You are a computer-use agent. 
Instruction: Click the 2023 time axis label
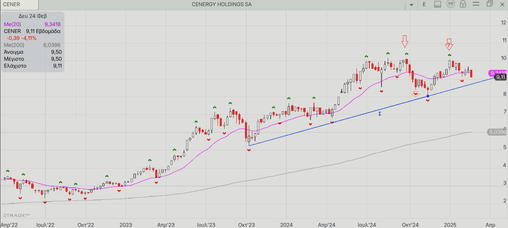[x=125, y=225]
